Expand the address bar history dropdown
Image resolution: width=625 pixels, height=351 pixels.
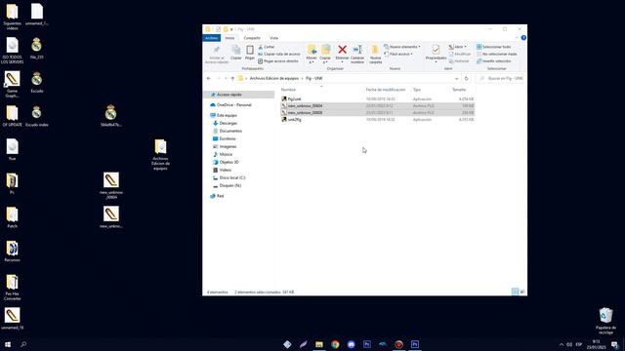coord(456,78)
